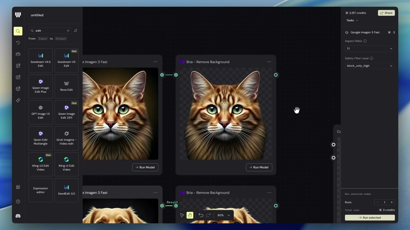Add the Kling o3 Edit Video node

[x=40, y=164]
